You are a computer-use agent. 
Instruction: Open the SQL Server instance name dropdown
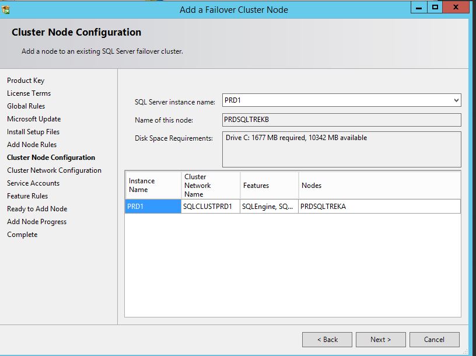pos(456,100)
